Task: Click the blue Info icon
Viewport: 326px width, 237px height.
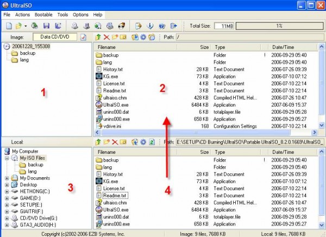Action: click(x=150, y=26)
